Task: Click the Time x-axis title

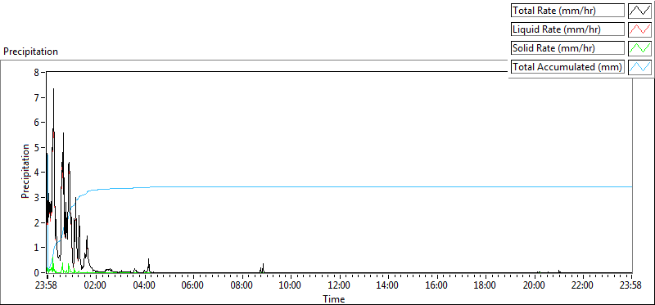Action: coord(334,299)
